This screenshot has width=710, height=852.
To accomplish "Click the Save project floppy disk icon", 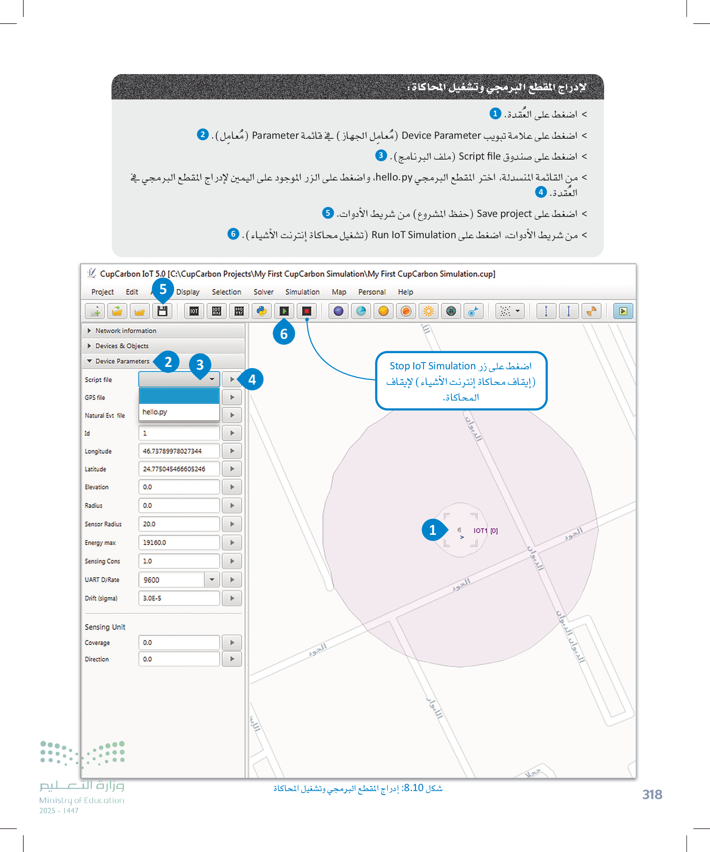I will [x=162, y=311].
